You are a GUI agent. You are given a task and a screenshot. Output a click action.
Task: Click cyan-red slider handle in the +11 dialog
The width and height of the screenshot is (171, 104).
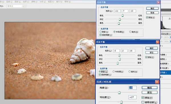[123, 15]
